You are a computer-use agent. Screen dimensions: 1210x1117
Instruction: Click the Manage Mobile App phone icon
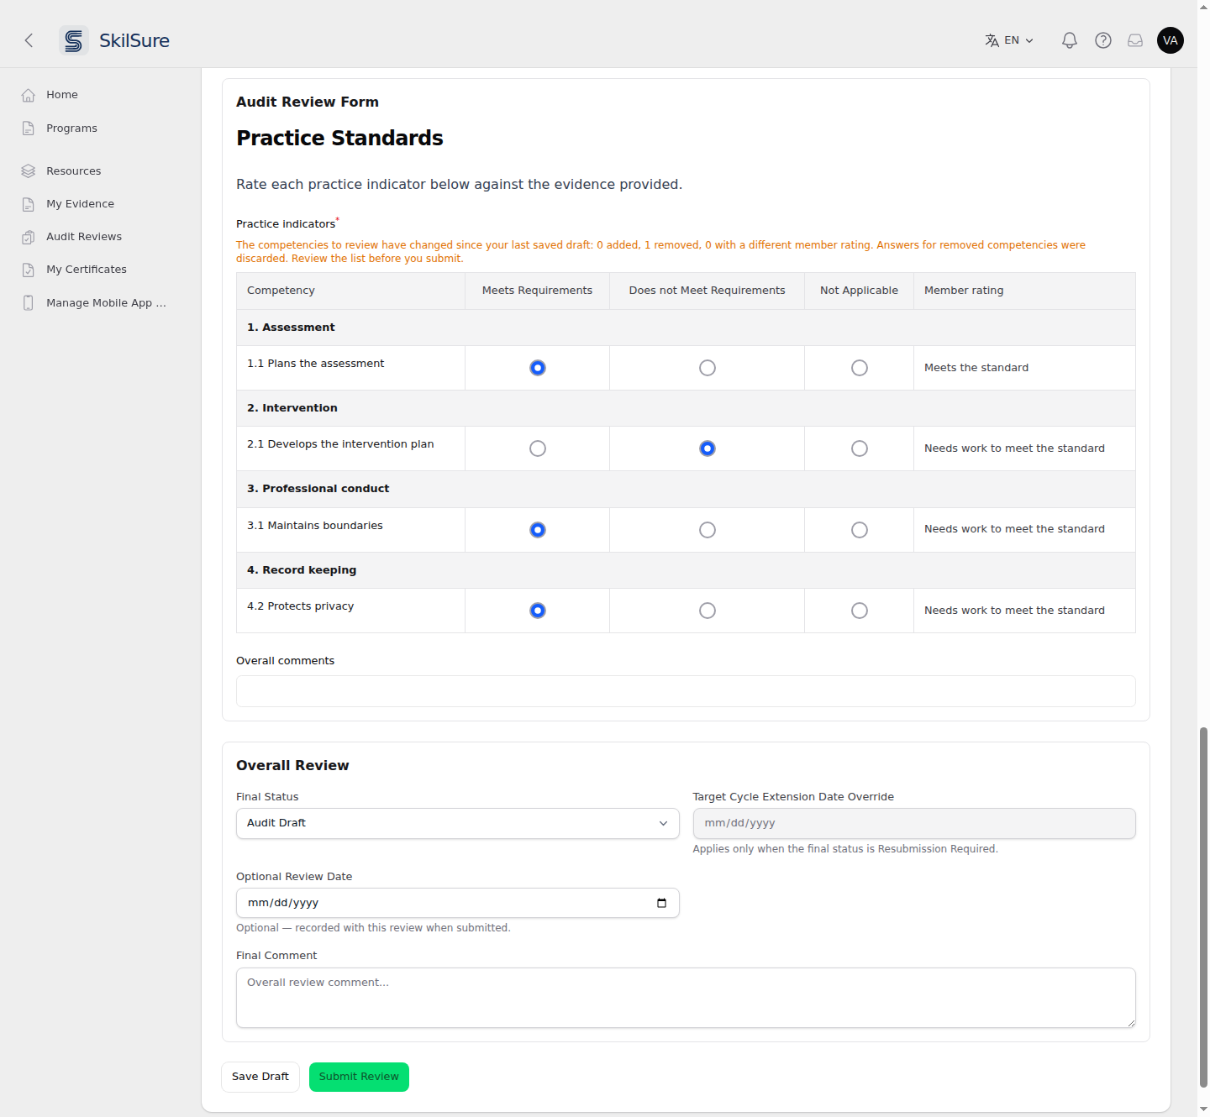tap(29, 303)
